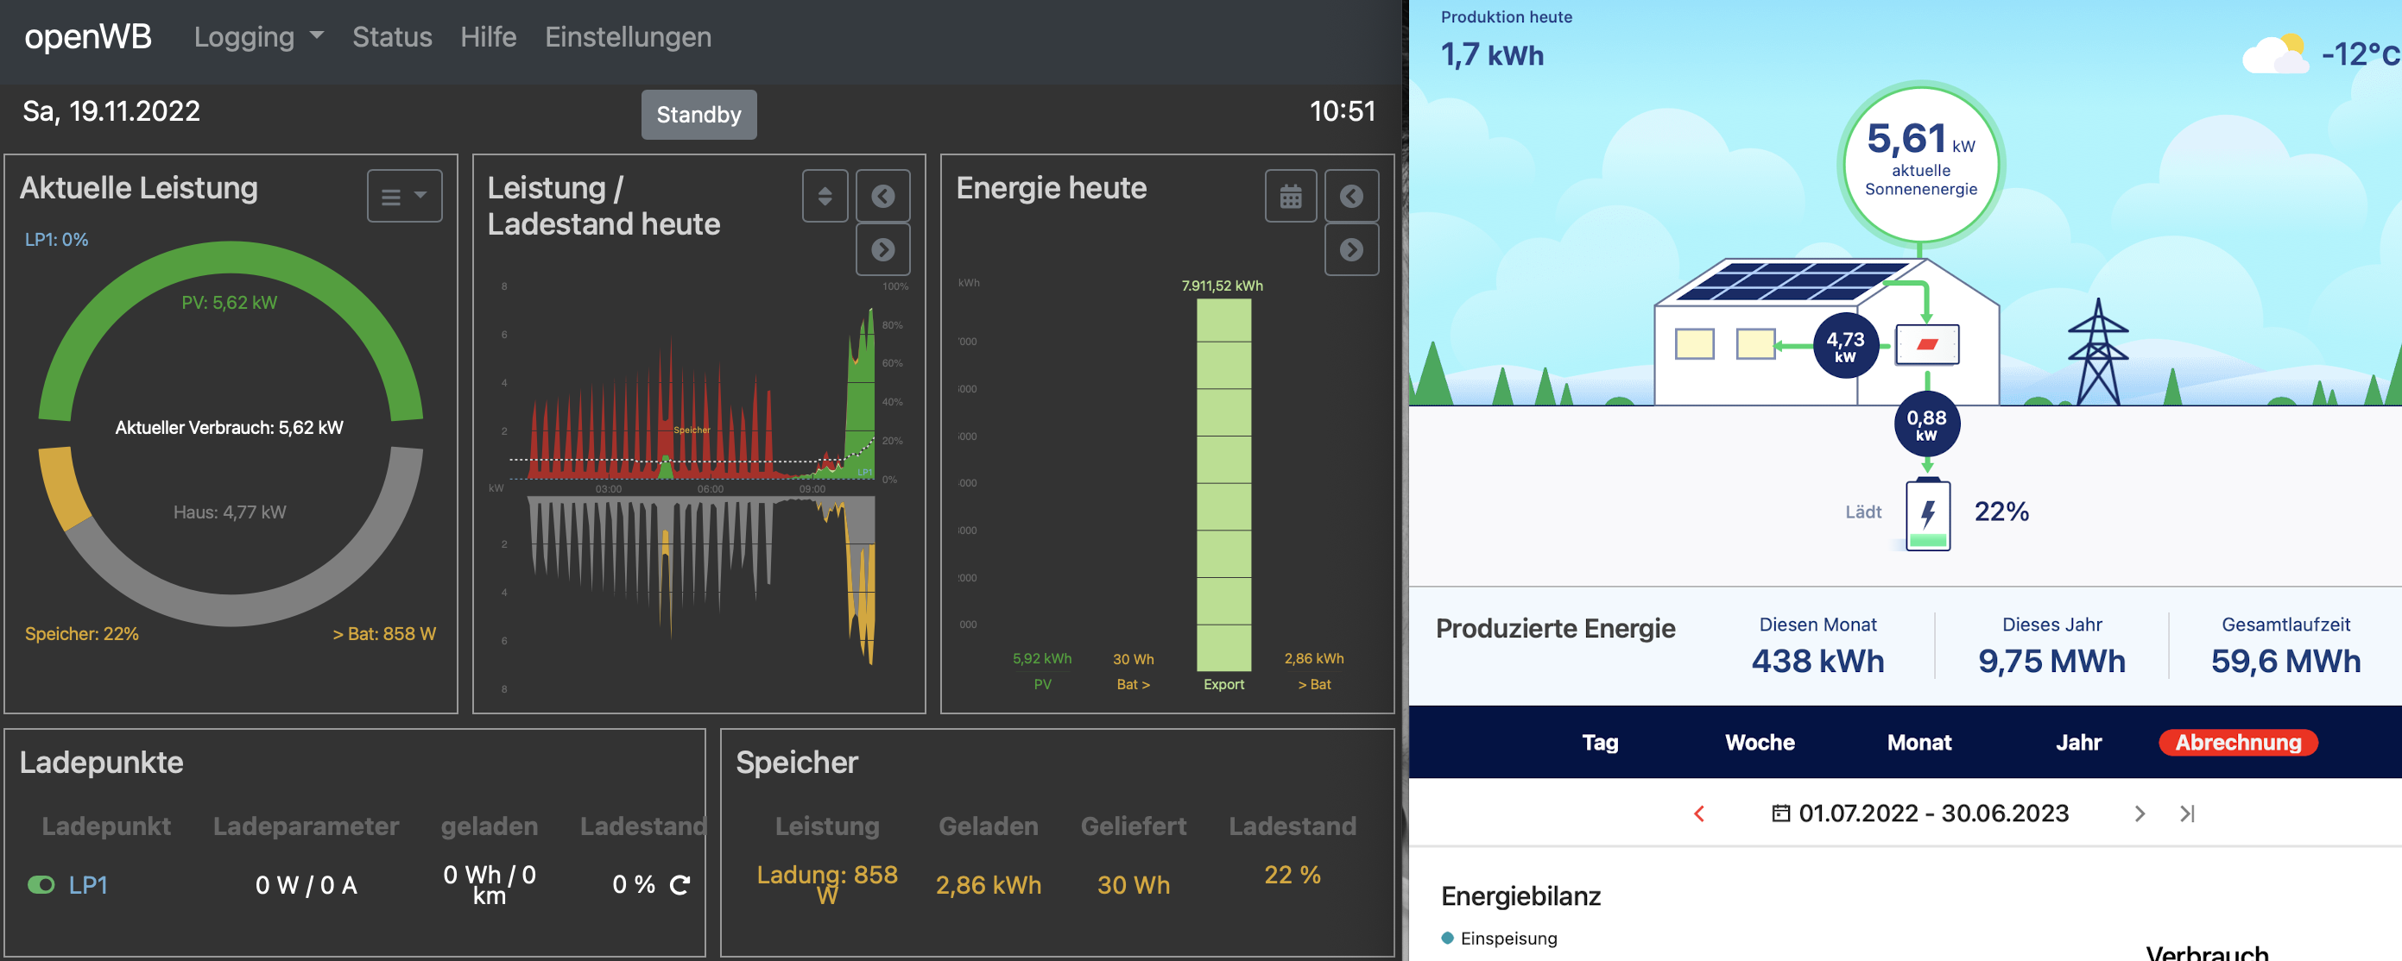This screenshot has height=961, width=2402.
Task: Switch to the Woche tab
Action: pos(1759,742)
